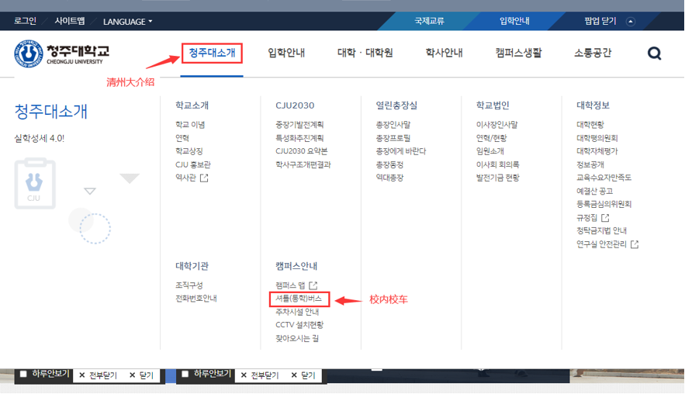Open 청탁금지법 안내 link
The image size is (685, 394).
[601, 230]
